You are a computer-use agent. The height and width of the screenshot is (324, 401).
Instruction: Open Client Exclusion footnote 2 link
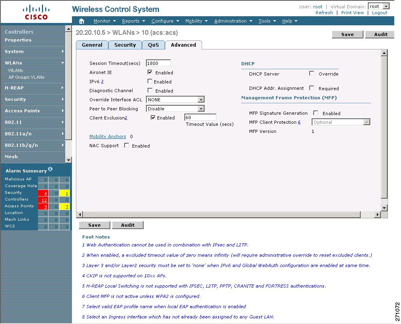(x=126, y=118)
